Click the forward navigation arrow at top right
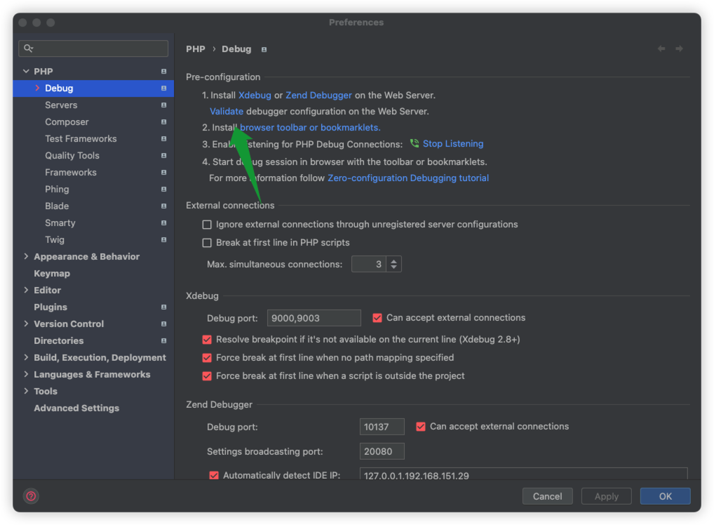This screenshot has height=525, width=714. point(678,48)
